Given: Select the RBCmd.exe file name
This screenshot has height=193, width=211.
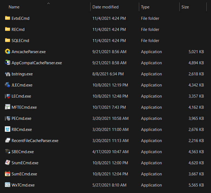Looking at the screenshot, I should (x=22, y=130).
